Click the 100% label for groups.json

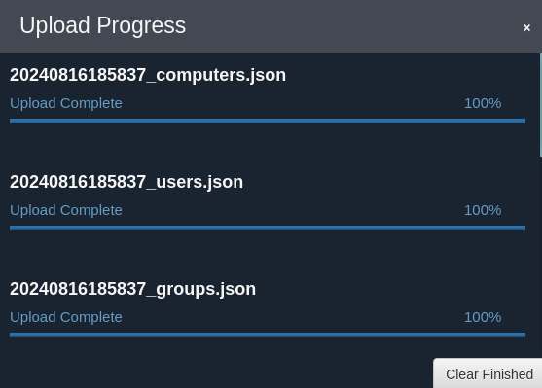(x=483, y=318)
